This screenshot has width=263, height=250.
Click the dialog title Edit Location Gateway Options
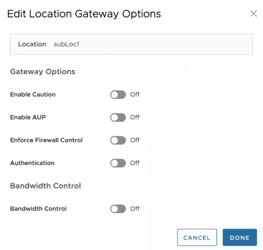(84, 14)
